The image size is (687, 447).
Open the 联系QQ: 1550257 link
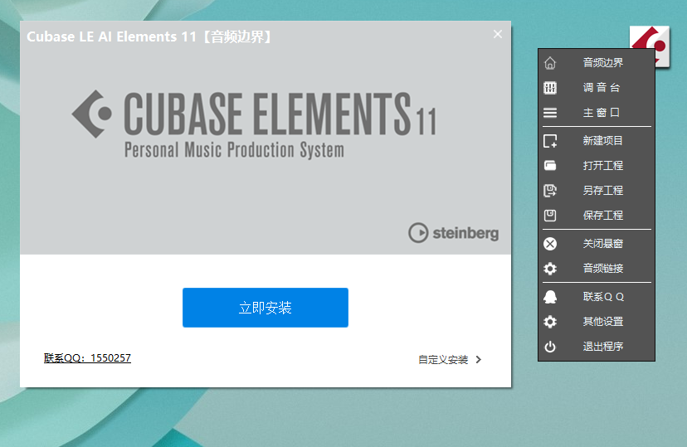pos(87,358)
